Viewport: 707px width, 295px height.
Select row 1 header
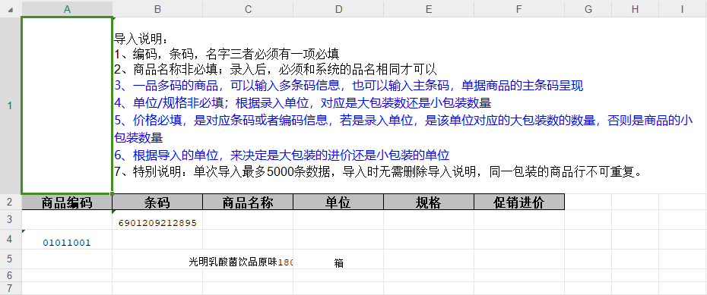11,105
